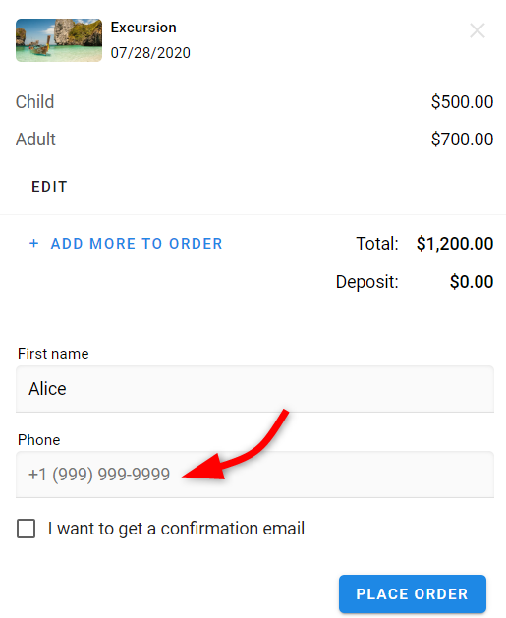Focus the Phone number input field
Viewport: 506px width, 618px height.
pos(254,475)
